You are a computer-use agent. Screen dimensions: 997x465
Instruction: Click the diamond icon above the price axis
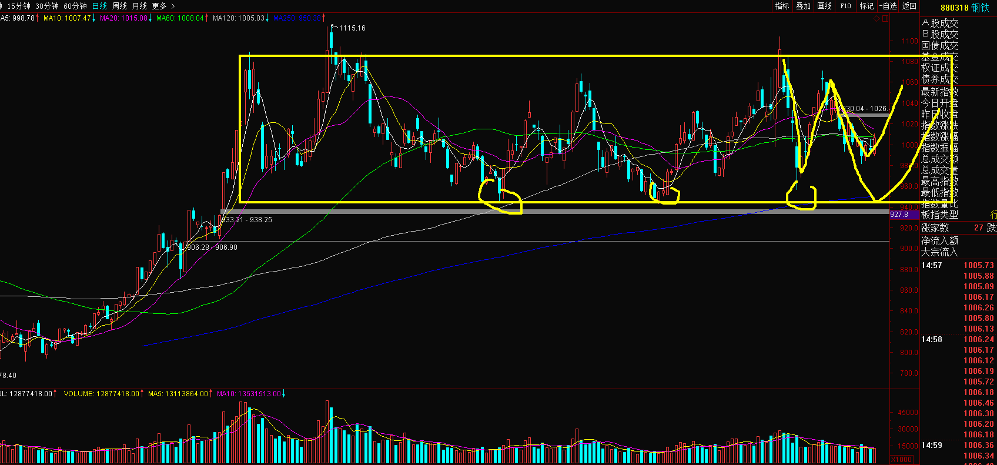(877, 19)
